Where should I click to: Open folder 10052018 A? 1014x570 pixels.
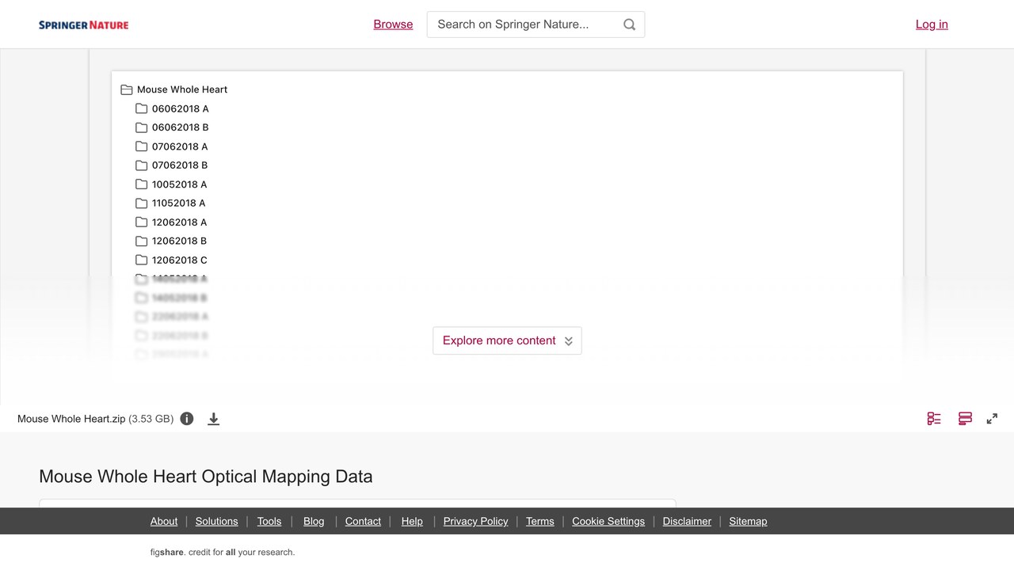(171, 184)
